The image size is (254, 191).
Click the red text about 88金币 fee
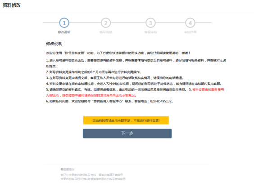coord(135,93)
